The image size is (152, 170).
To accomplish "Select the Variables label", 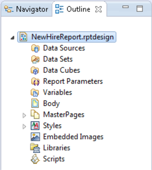I will pyautogui.click(x=57, y=92).
